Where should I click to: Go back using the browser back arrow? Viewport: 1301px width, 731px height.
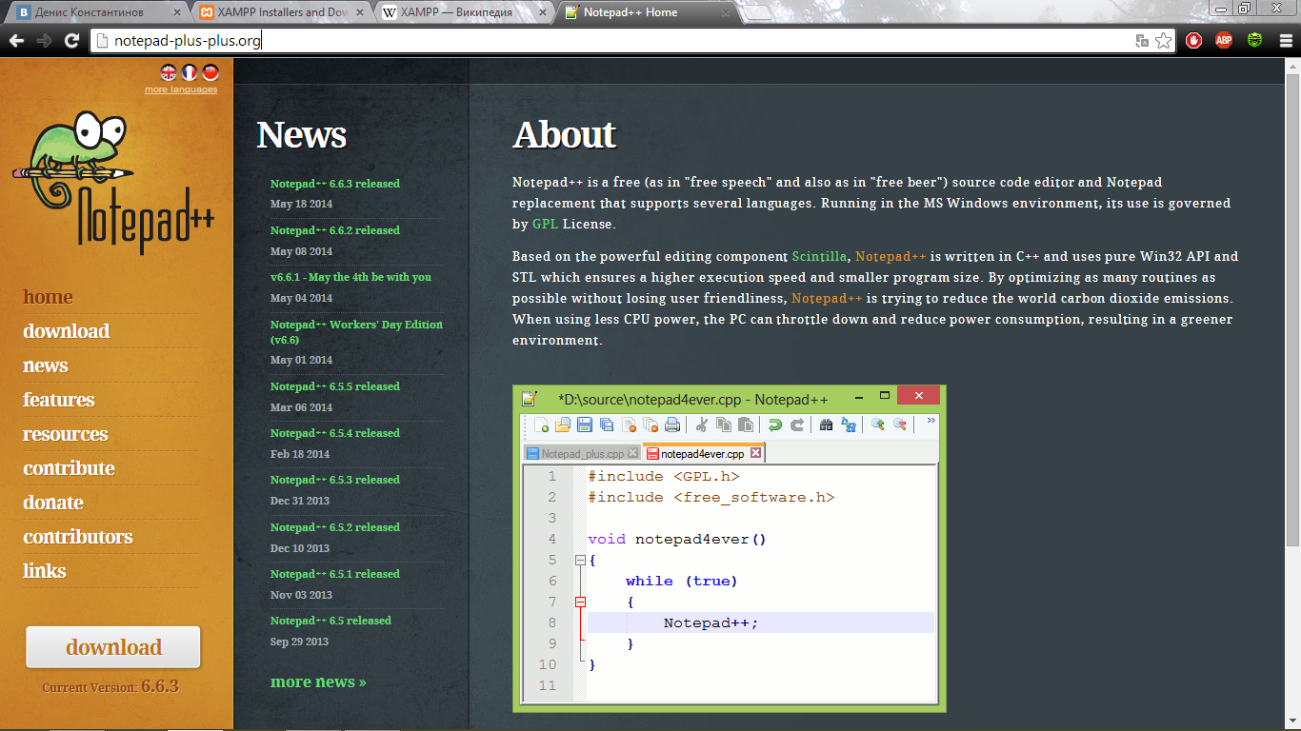[16, 41]
